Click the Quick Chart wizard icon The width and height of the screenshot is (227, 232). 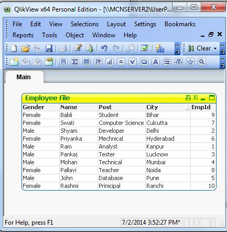pyautogui.click(x=160, y=48)
